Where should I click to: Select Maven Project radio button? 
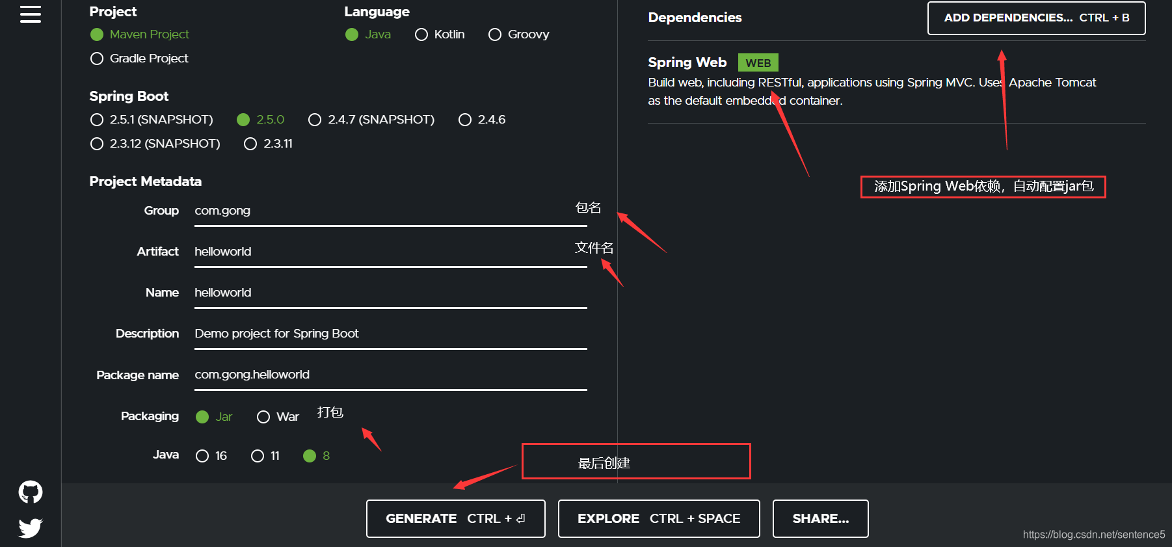(140, 34)
